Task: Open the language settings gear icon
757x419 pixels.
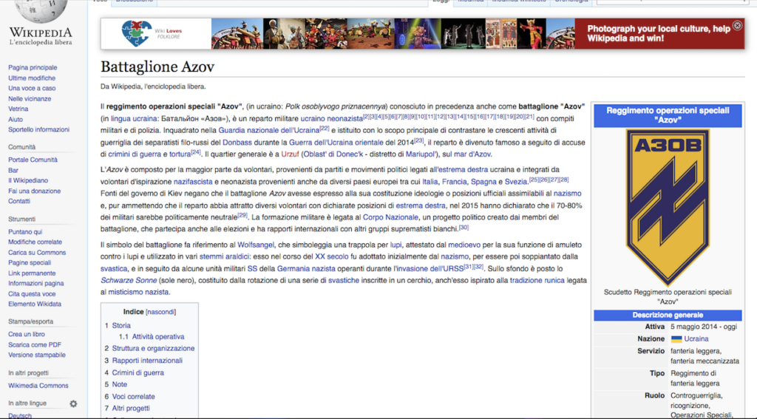Action: (73, 403)
